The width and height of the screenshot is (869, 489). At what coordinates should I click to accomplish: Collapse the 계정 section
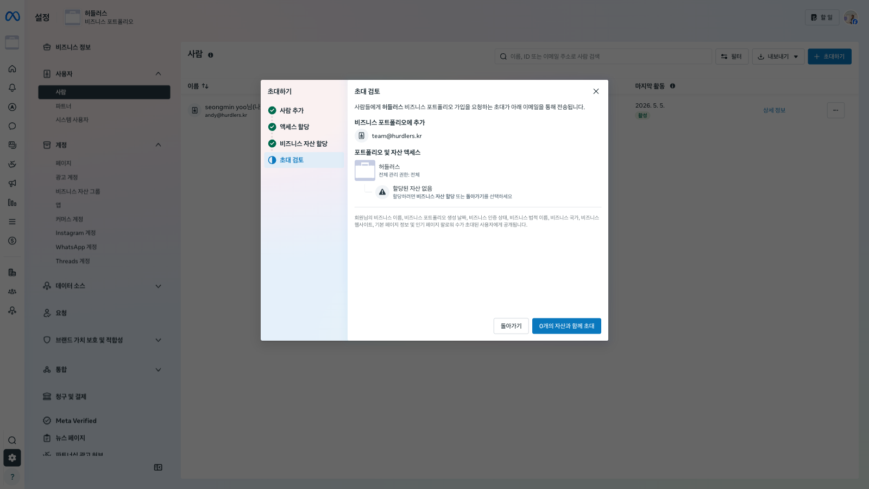(x=158, y=145)
